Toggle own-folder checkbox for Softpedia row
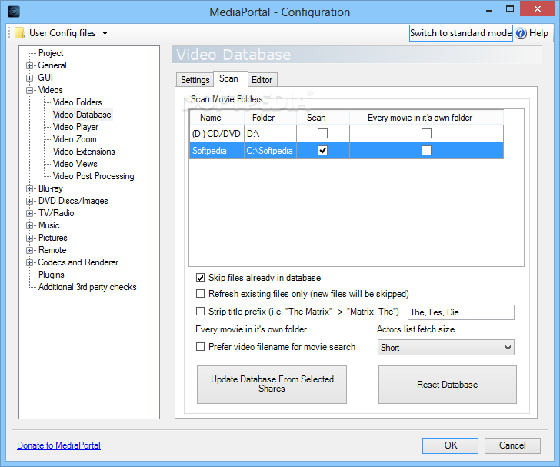560x467 pixels. (x=426, y=151)
